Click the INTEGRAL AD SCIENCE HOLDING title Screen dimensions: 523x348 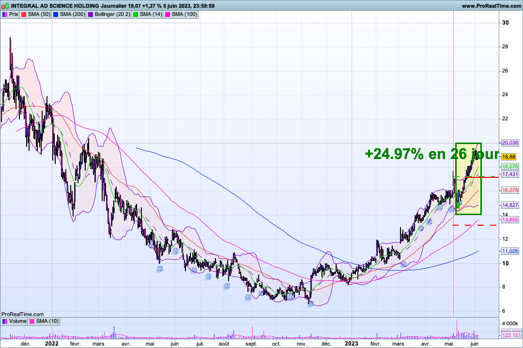point(55,6)
